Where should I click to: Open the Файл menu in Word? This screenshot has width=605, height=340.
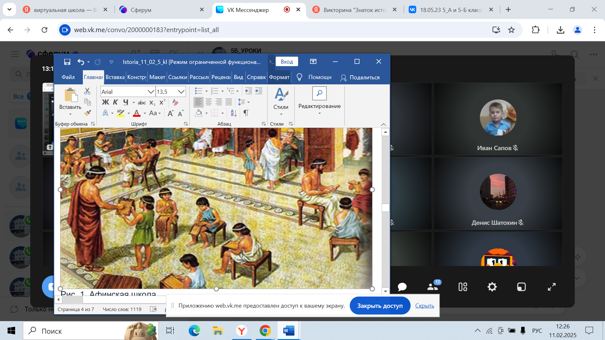coord(68,77)
